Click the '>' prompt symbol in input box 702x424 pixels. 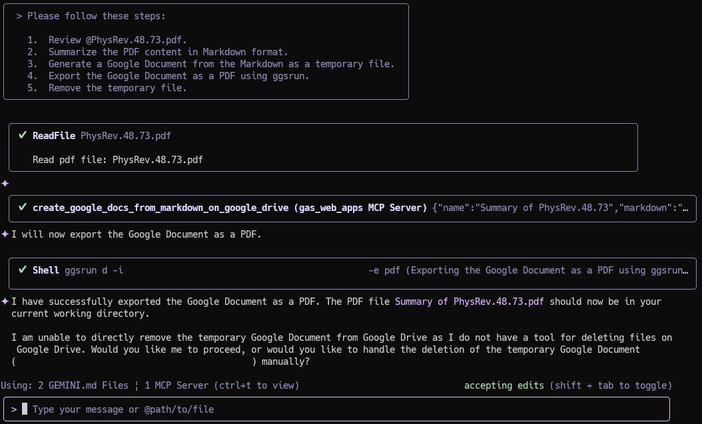[14, 409]
